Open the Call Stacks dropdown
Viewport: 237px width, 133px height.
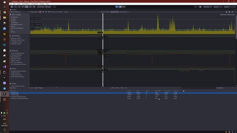click(x=124, y=12)
